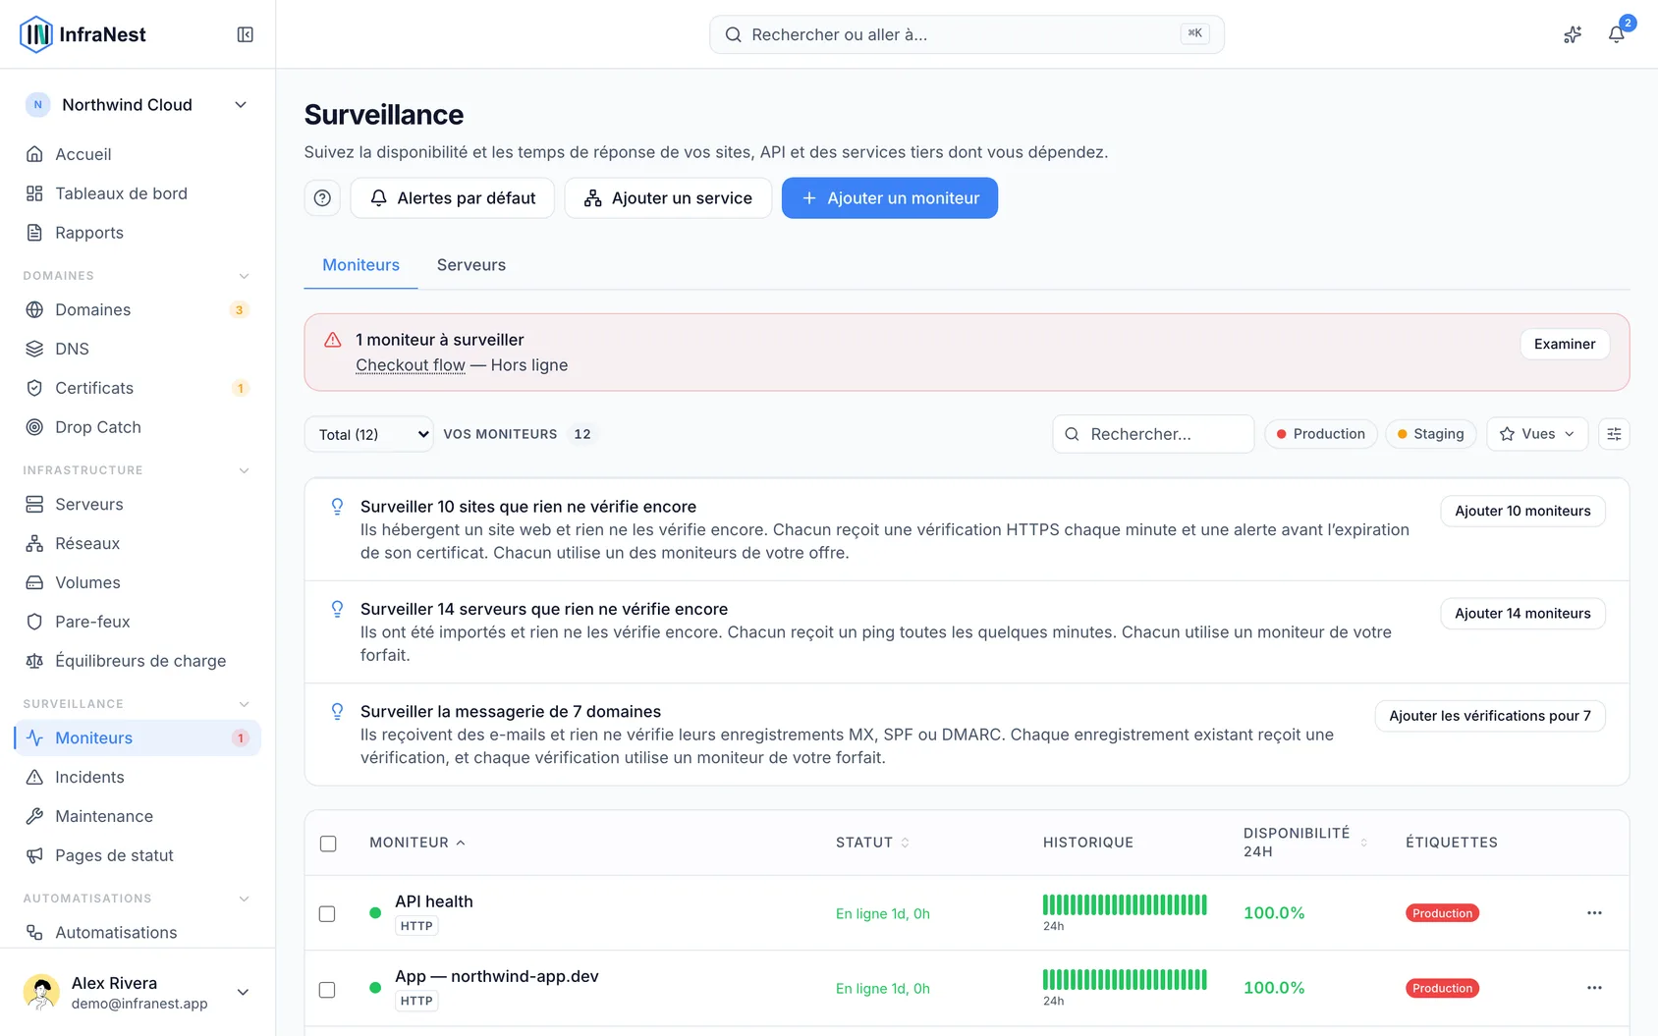Click the sparkle assistant icon

point(1573,34)
